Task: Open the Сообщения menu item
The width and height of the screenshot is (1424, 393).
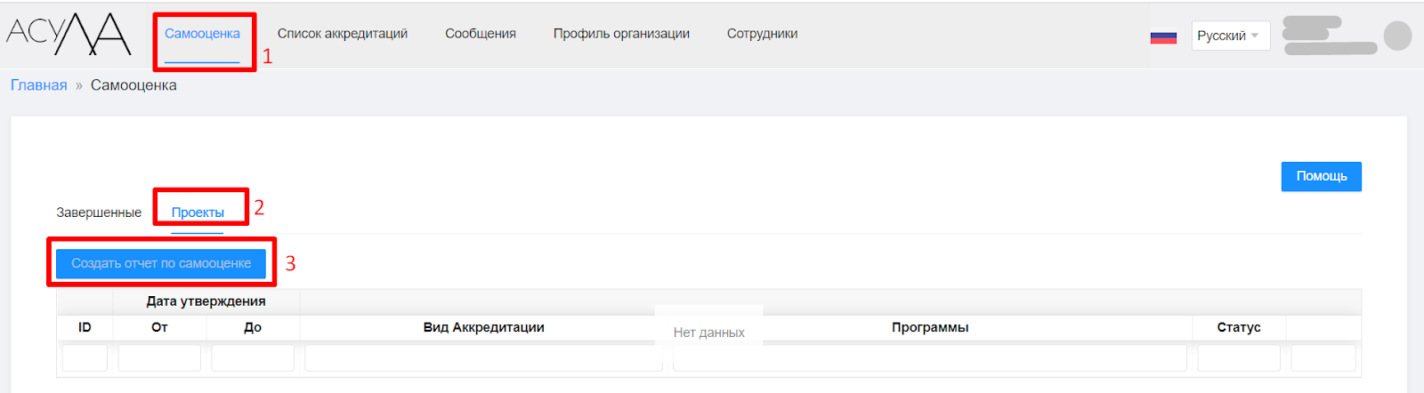Action: pos(481,34)
